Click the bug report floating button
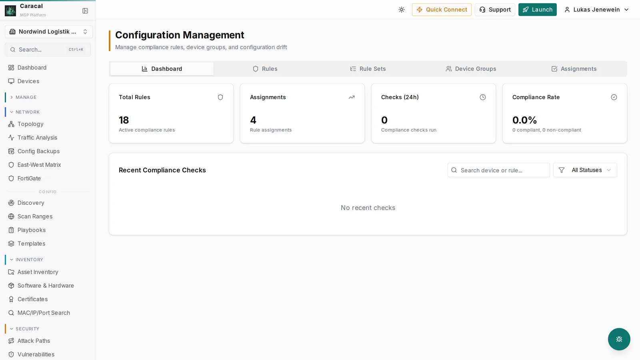This screenshot has height=360, width=640. tap(619, 339)
